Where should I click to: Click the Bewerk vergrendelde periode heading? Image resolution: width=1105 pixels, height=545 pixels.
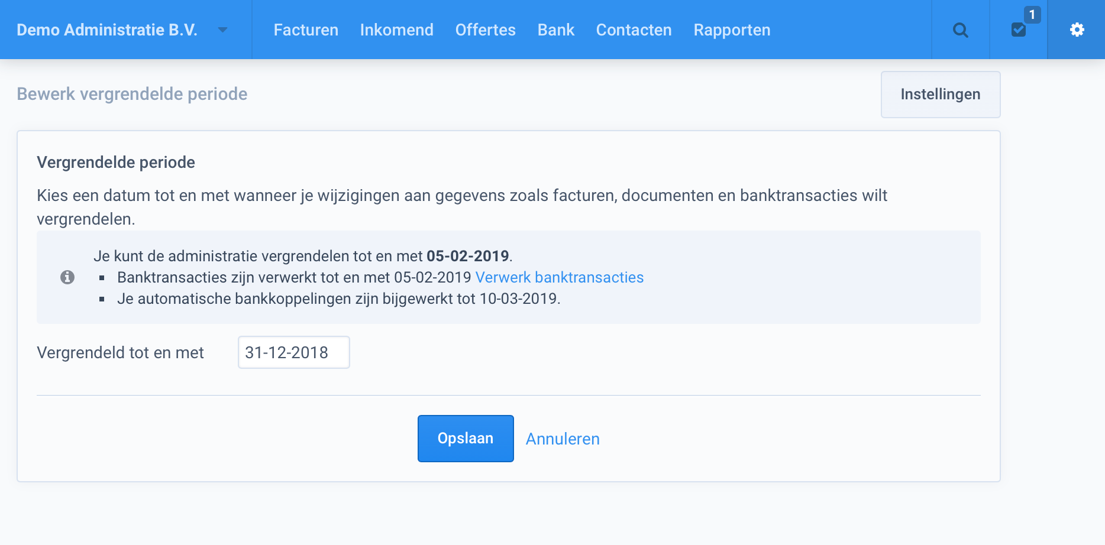point(131,93)
